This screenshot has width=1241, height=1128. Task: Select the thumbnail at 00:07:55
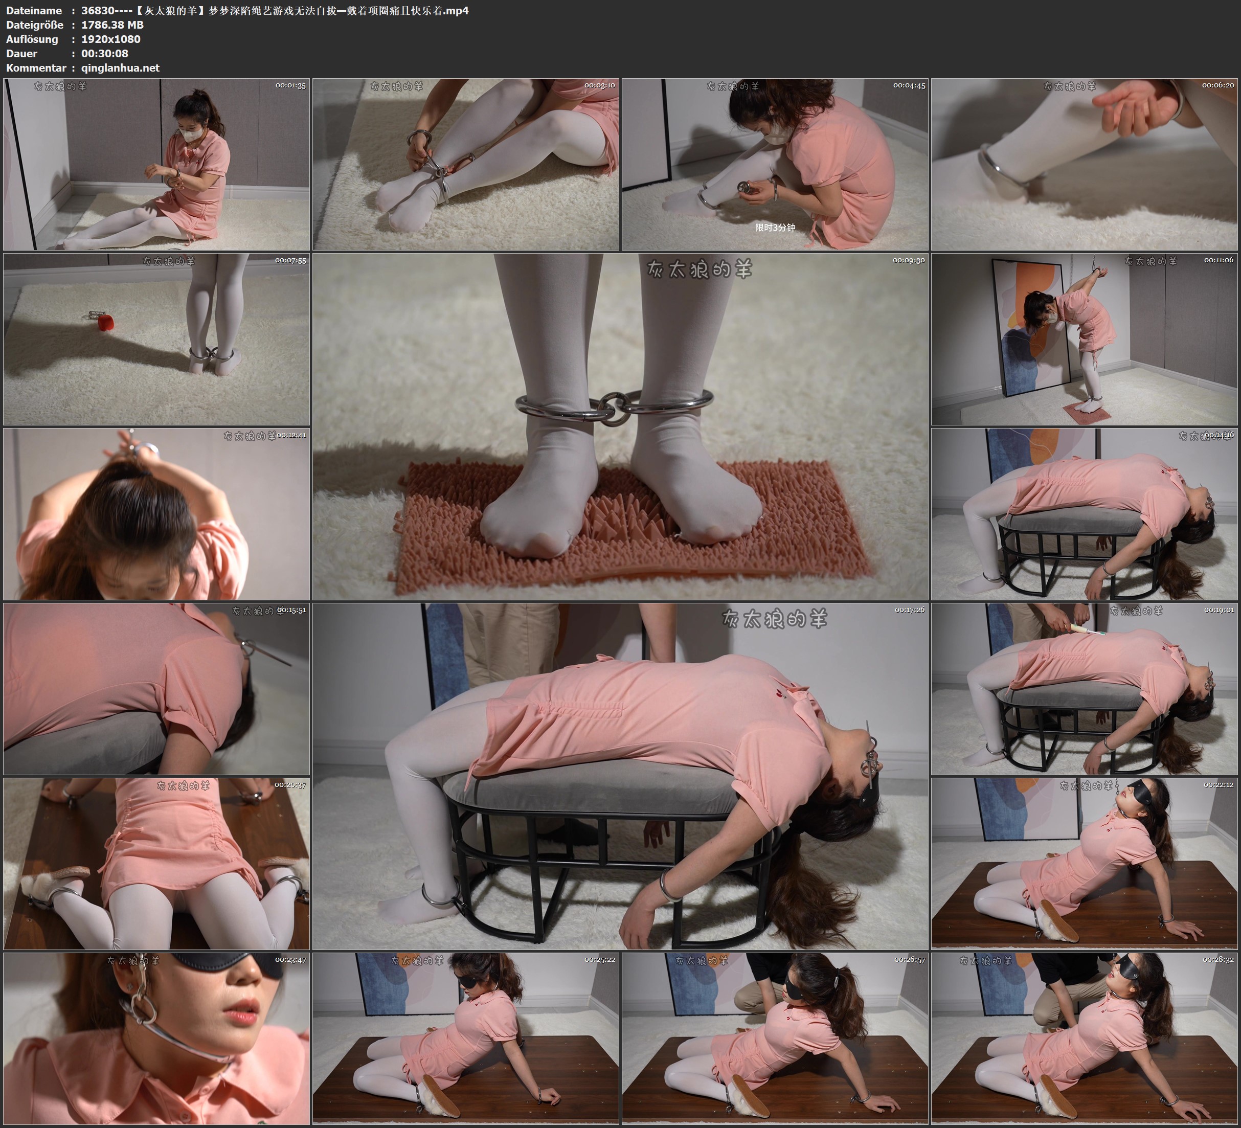point(156,339)
